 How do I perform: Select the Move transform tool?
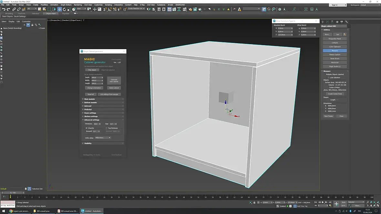coord(59,9)
